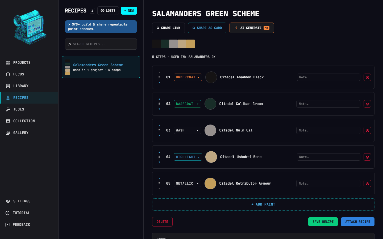Viewport: 383px width, 239px height.
Task: Click the Mini-Mainframe logo
Action: [29, 27]
